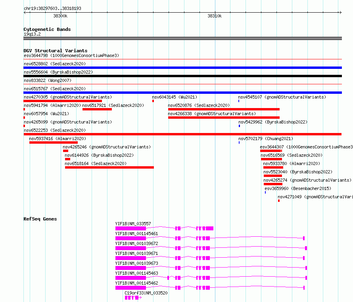Open variant nsv4265246 label
Image resolution: width=353 pixels, height=302 pixels.
click(x=107, y=147)
